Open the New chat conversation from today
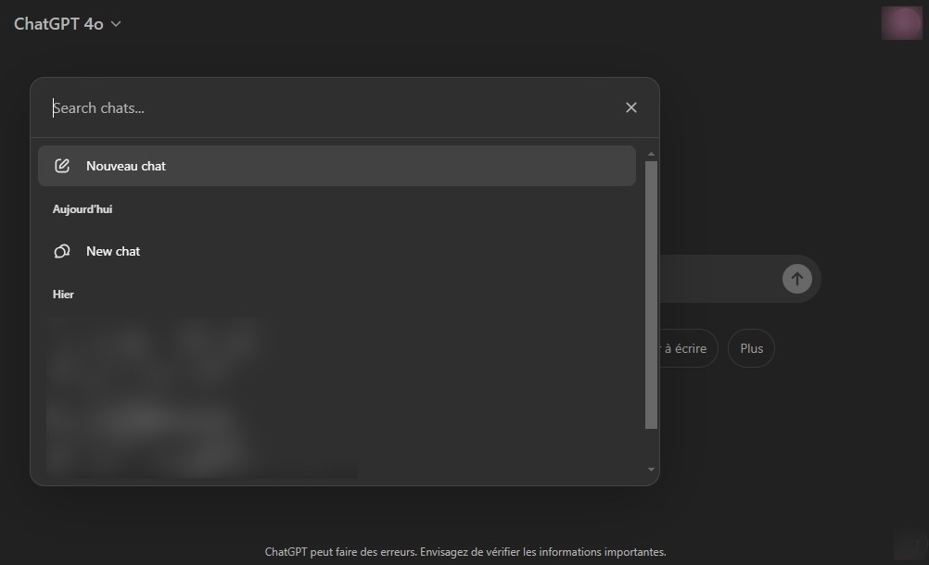This screenshot has width=929, height=565. (x=337, y=251)
